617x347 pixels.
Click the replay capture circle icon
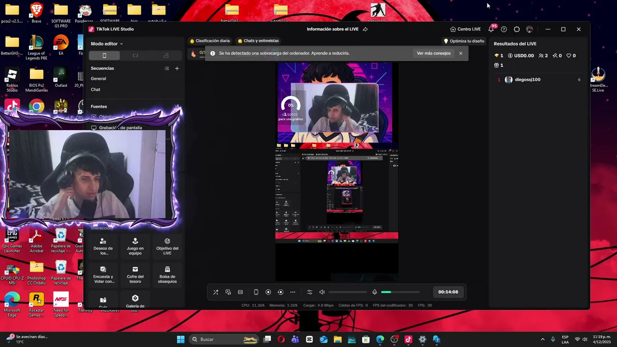[x=281, y=292]
